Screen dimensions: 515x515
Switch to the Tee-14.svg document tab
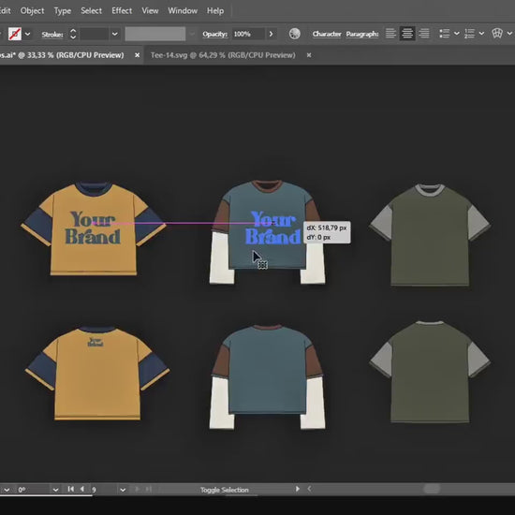click(223, 55)
